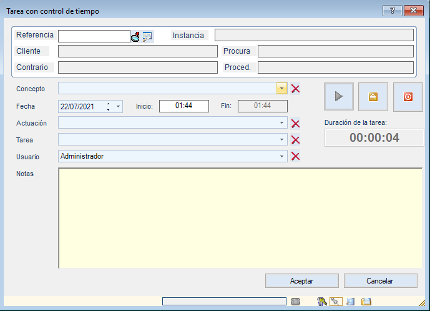
Task: Click inside the Notas text area
Action: click(240, 217)
